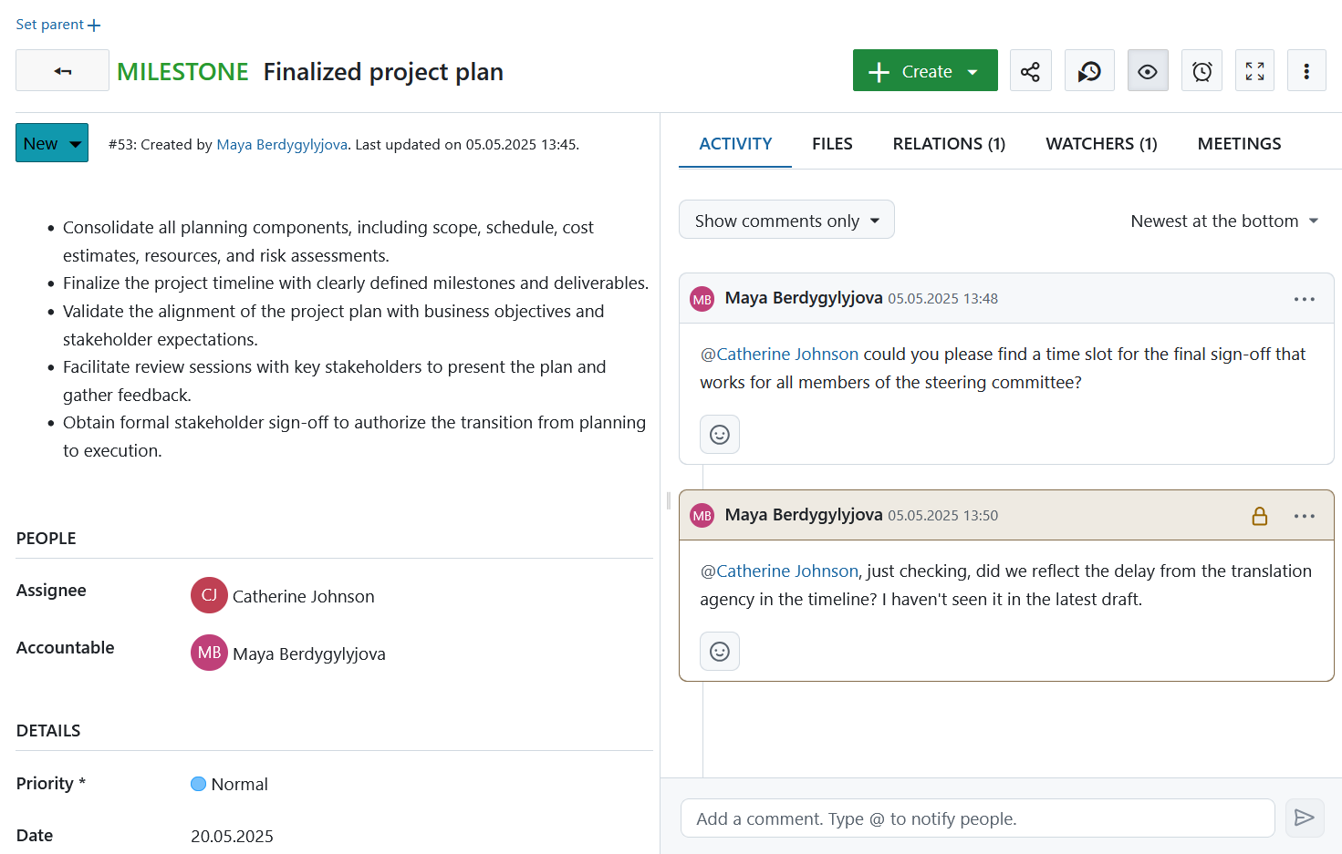
Task: Change sort order via Newest at the bottom
Action: pyautogui.click(x=1223, y=221)
